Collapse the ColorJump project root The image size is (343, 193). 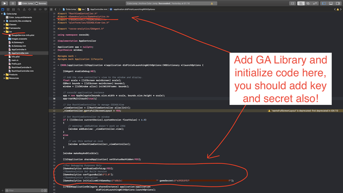coord(2,14)
